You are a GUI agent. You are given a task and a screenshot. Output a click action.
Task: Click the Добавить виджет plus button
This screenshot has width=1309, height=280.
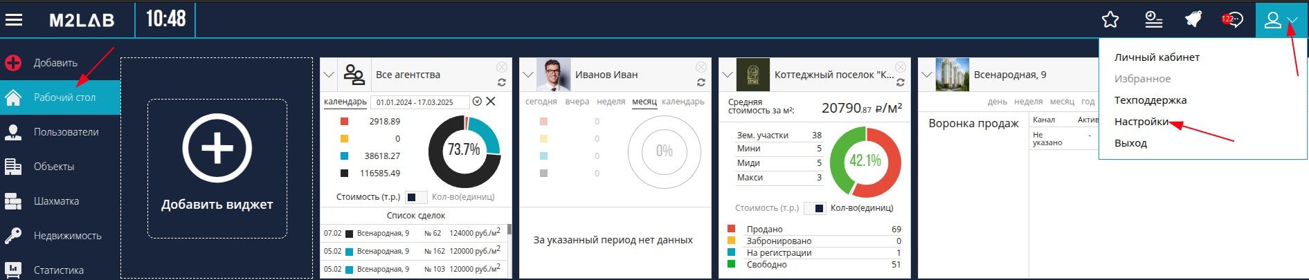[x=217, y=148]
